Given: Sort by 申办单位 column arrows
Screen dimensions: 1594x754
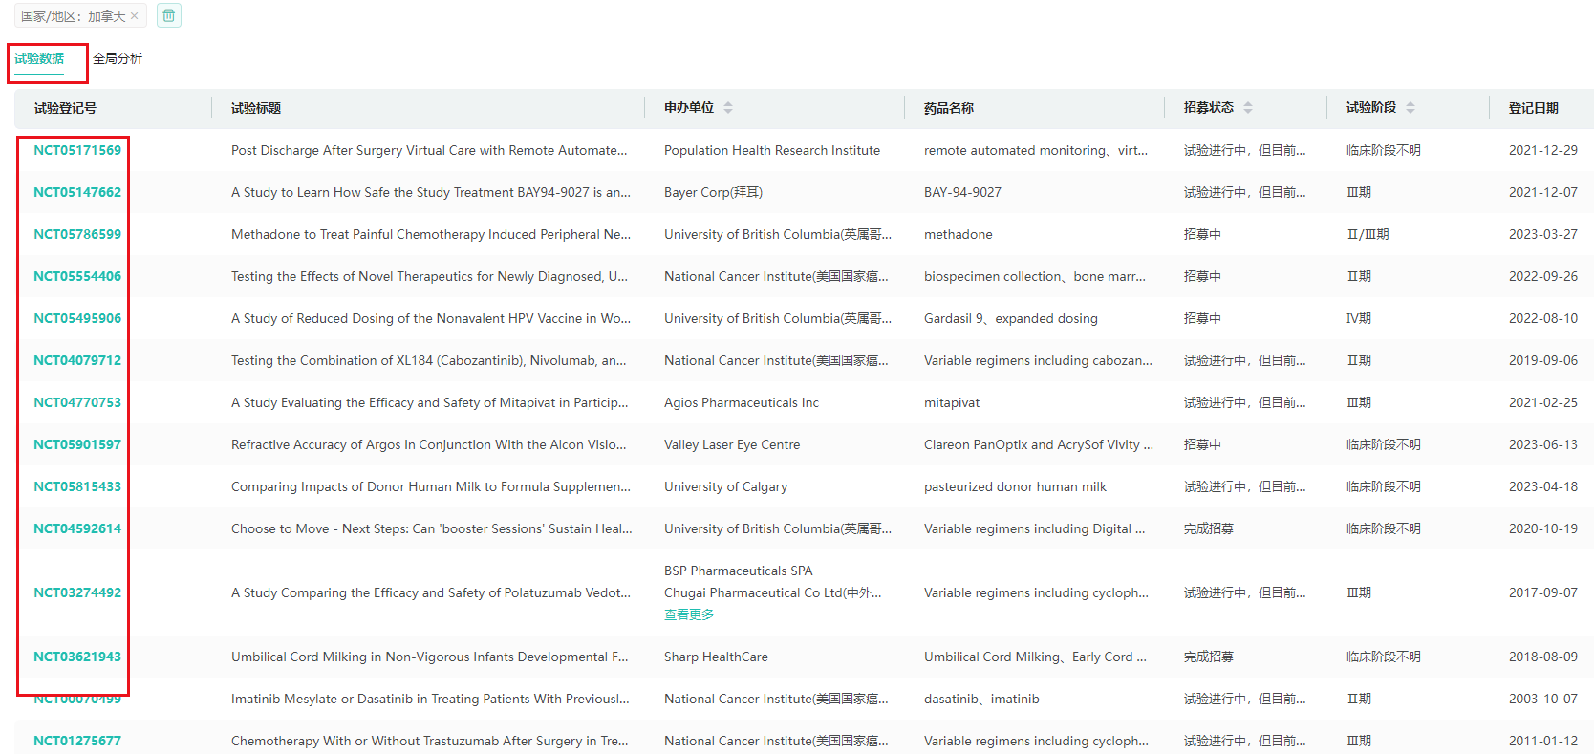Looking at the screenshot, I should (728, 108).
